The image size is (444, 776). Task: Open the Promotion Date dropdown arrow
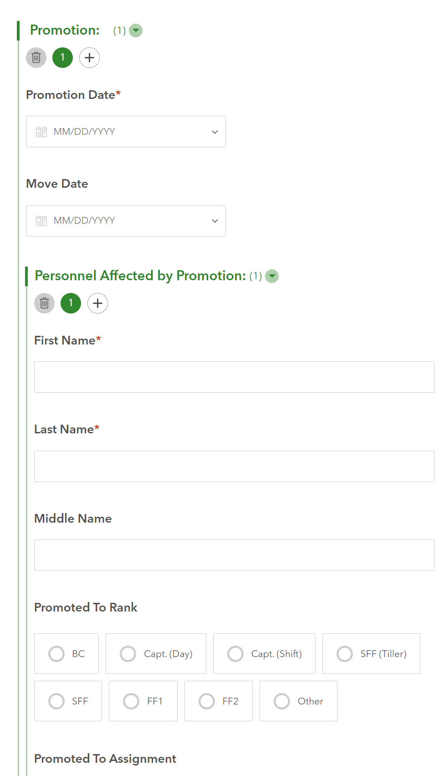click(x=215, y=132)
